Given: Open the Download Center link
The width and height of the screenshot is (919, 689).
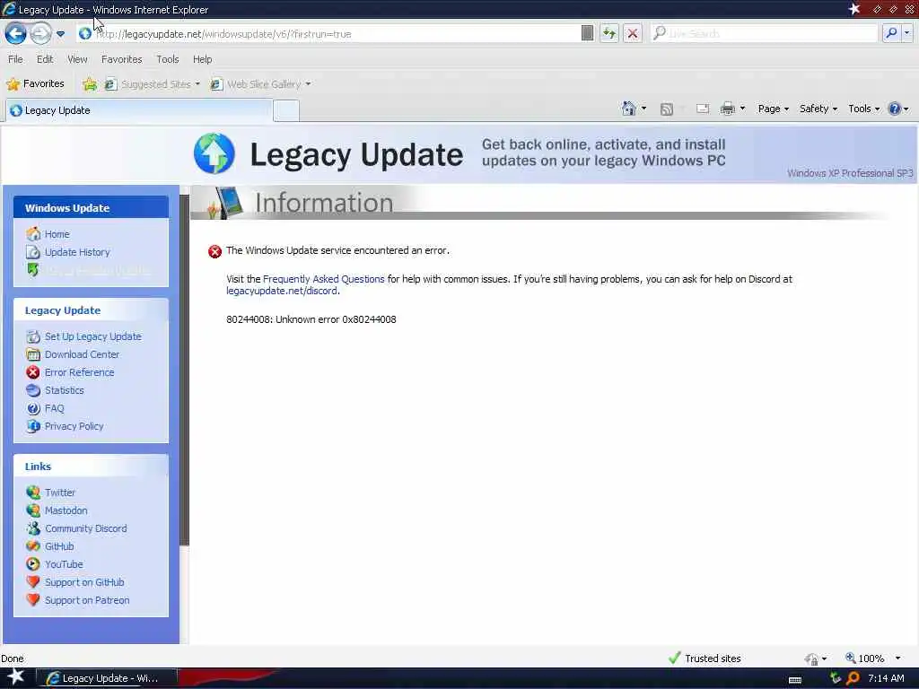Looking at the screenshot, I should [x=82, y=354].
